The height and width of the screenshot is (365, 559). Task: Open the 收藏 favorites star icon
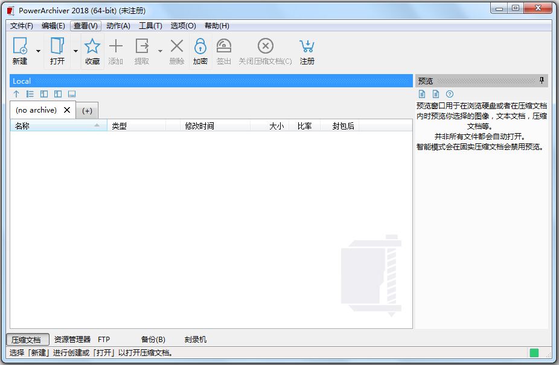[x=92, y=46]
